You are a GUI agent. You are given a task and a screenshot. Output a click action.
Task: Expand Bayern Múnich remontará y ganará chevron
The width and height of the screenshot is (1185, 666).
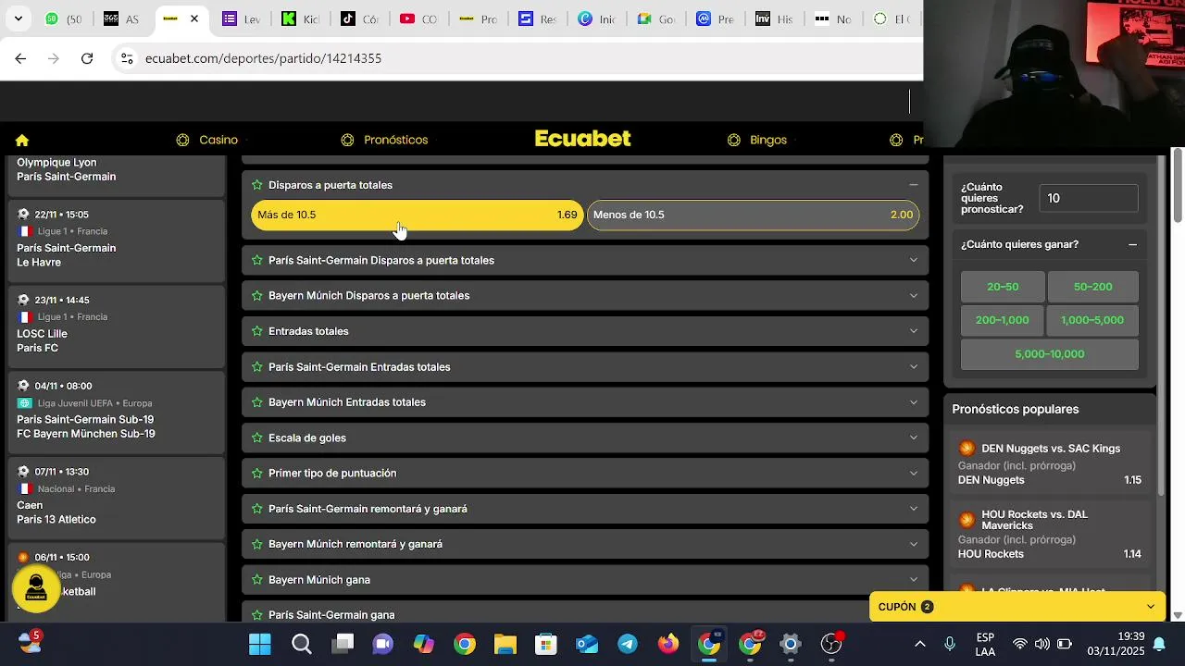913,544
